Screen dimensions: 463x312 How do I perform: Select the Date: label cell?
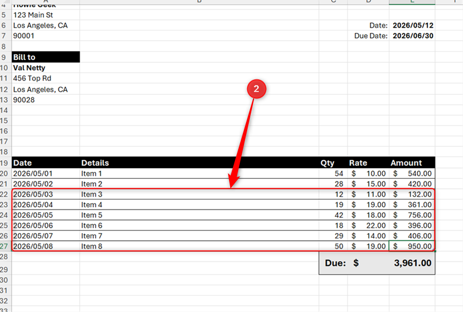368,25
